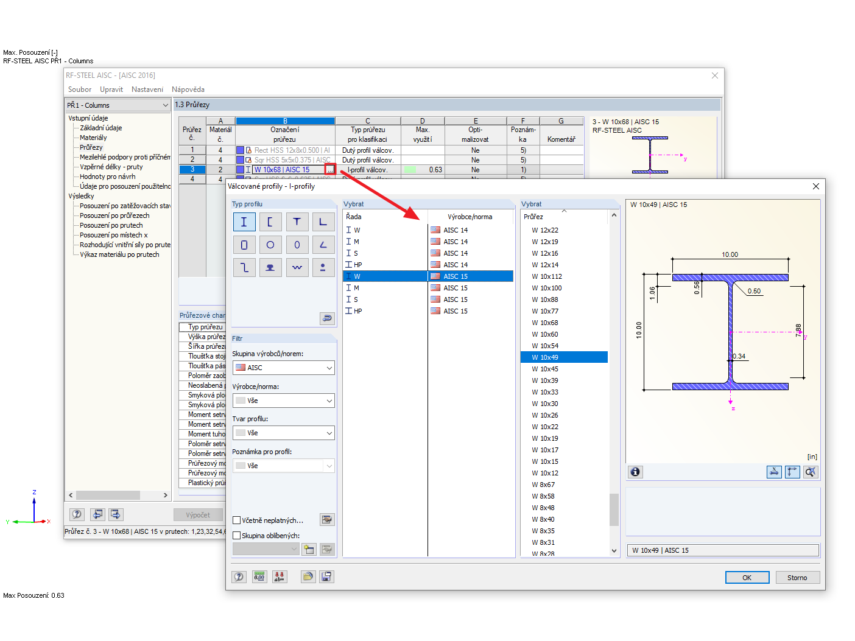Open the 'Poznámka pro profil' filter dropdown
Viewport: 855px width, 641px height.
(x=284, y=466)
